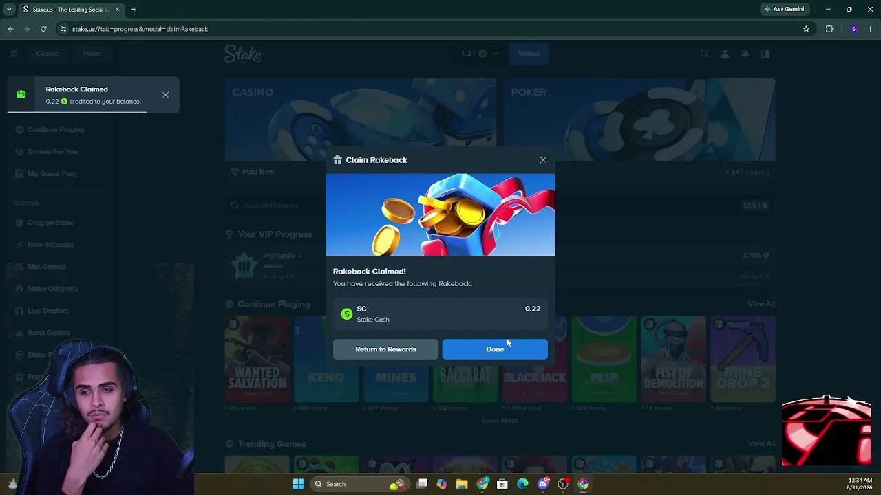Open the Mine Drop 2 game thumbnail

743,360
